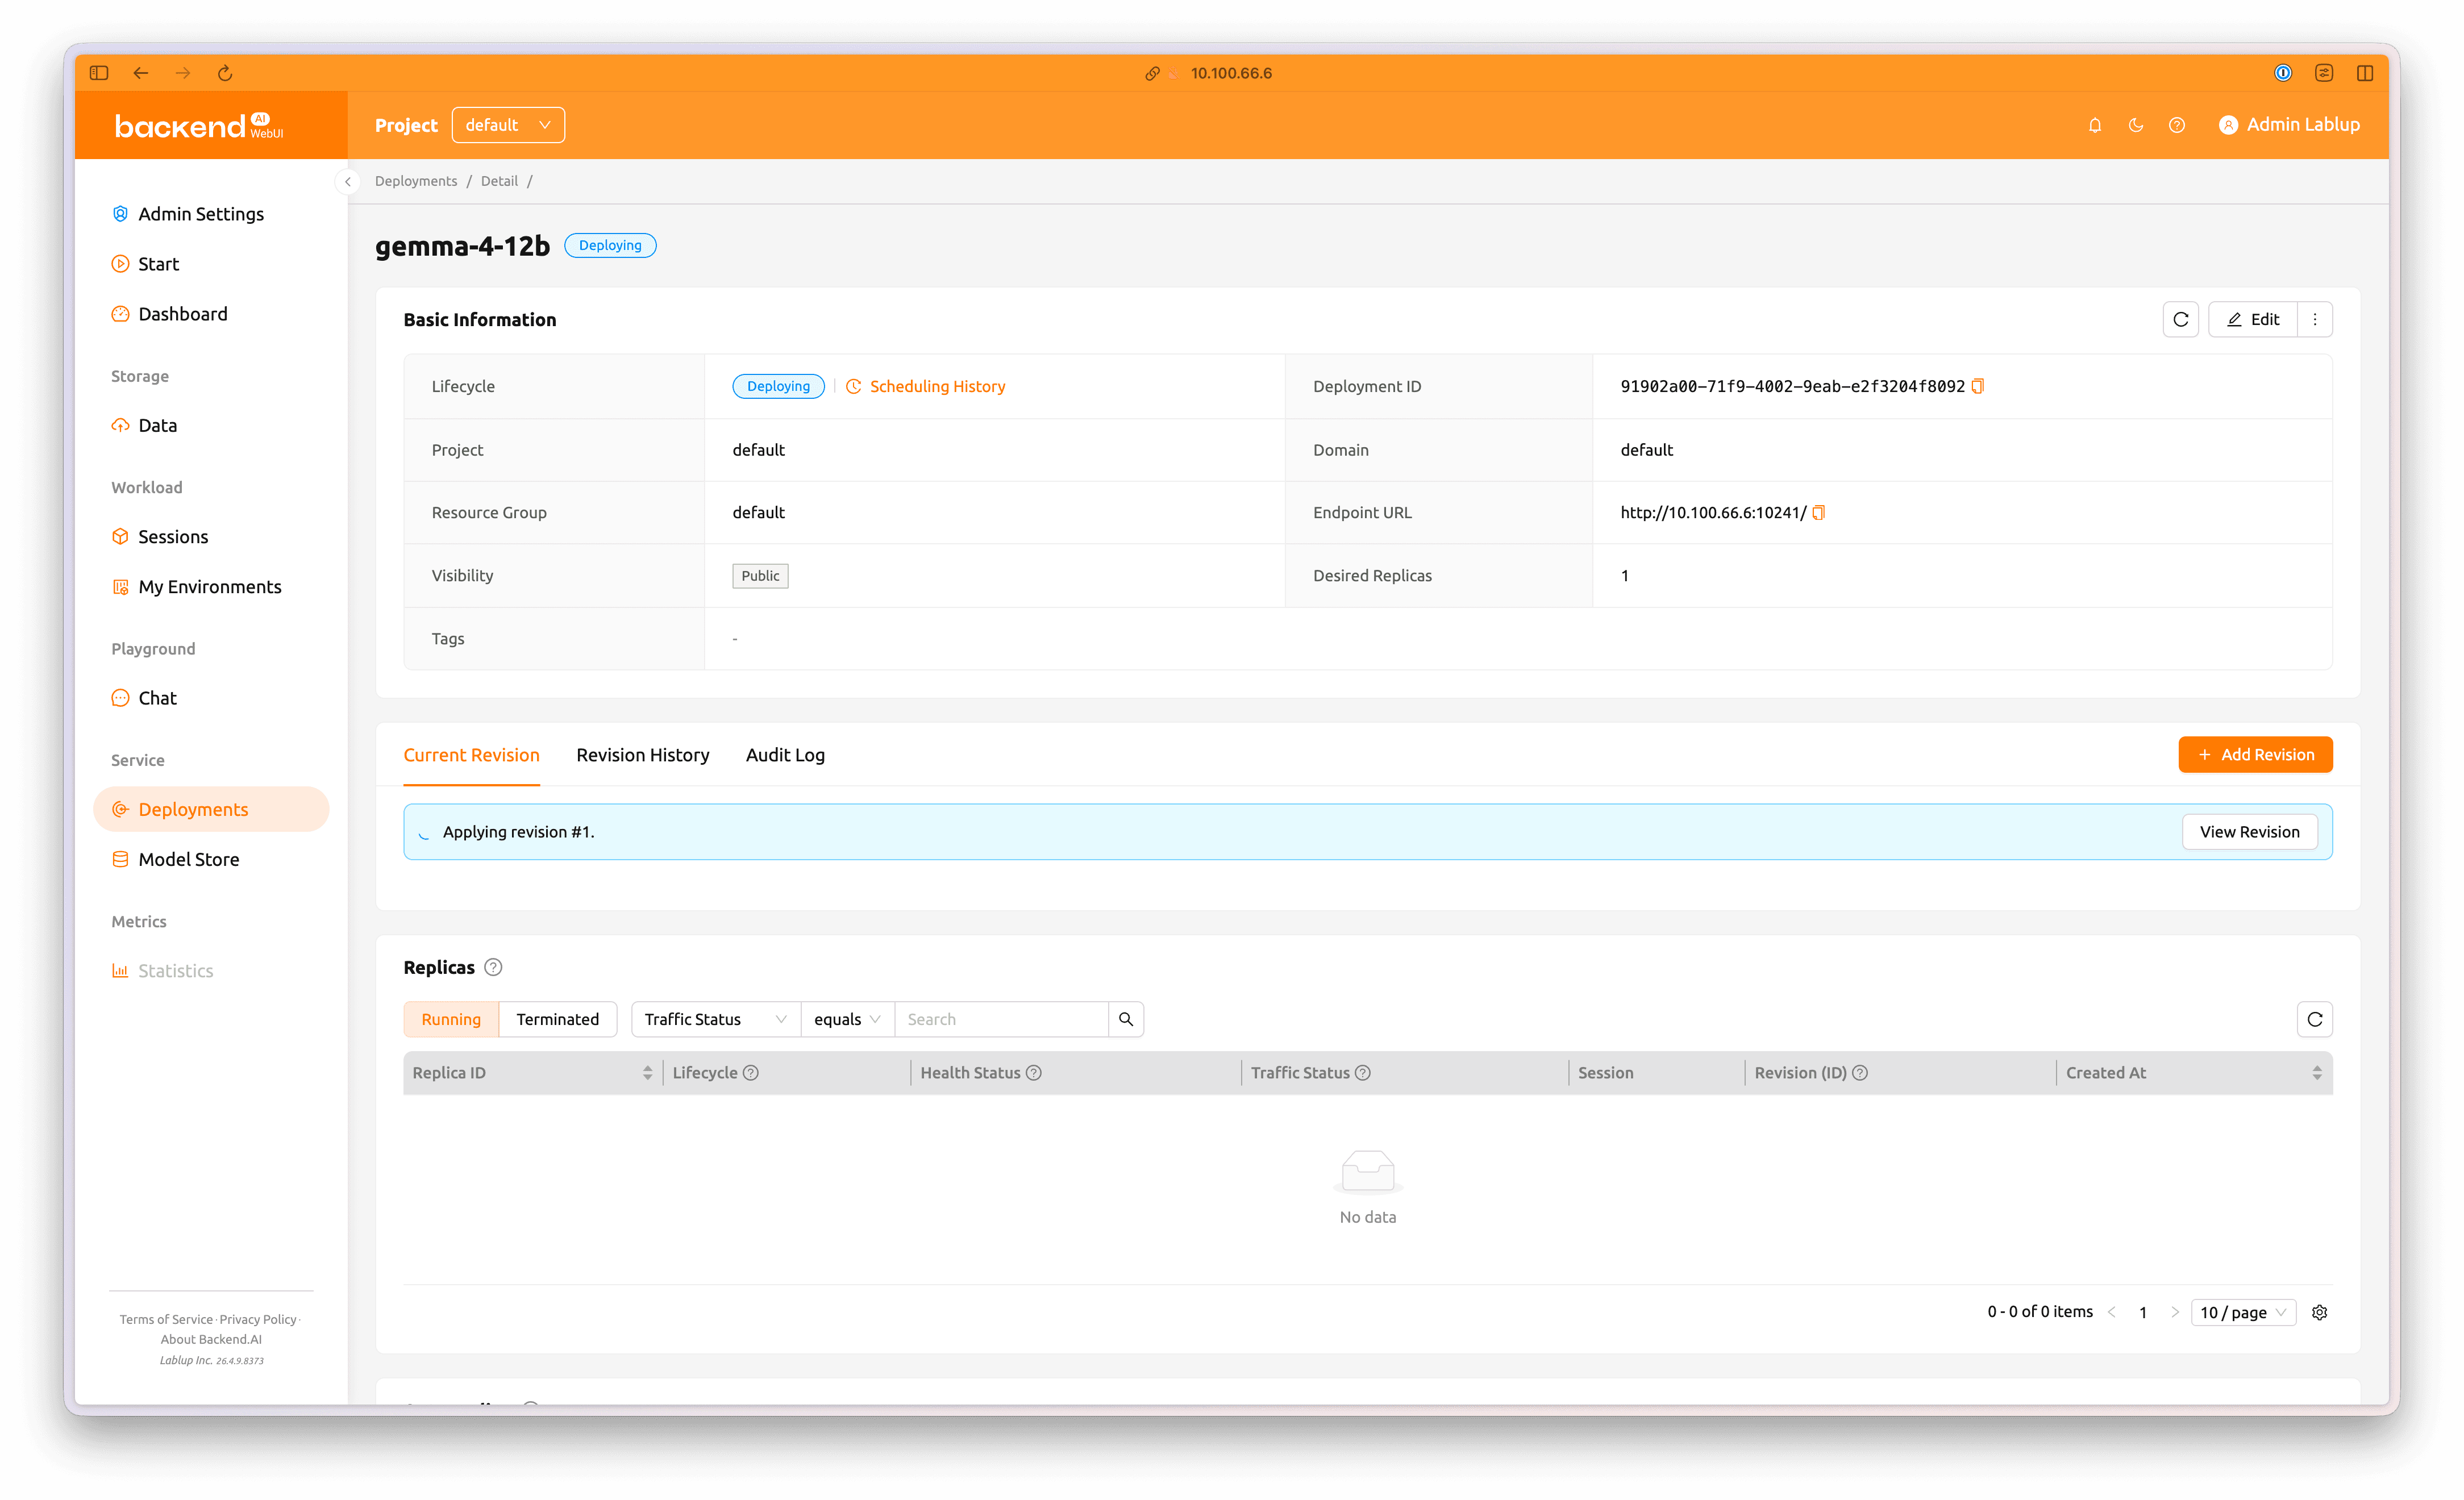Show the Health Status column help icon

pyautogui.click(x=1034, y=1073)
